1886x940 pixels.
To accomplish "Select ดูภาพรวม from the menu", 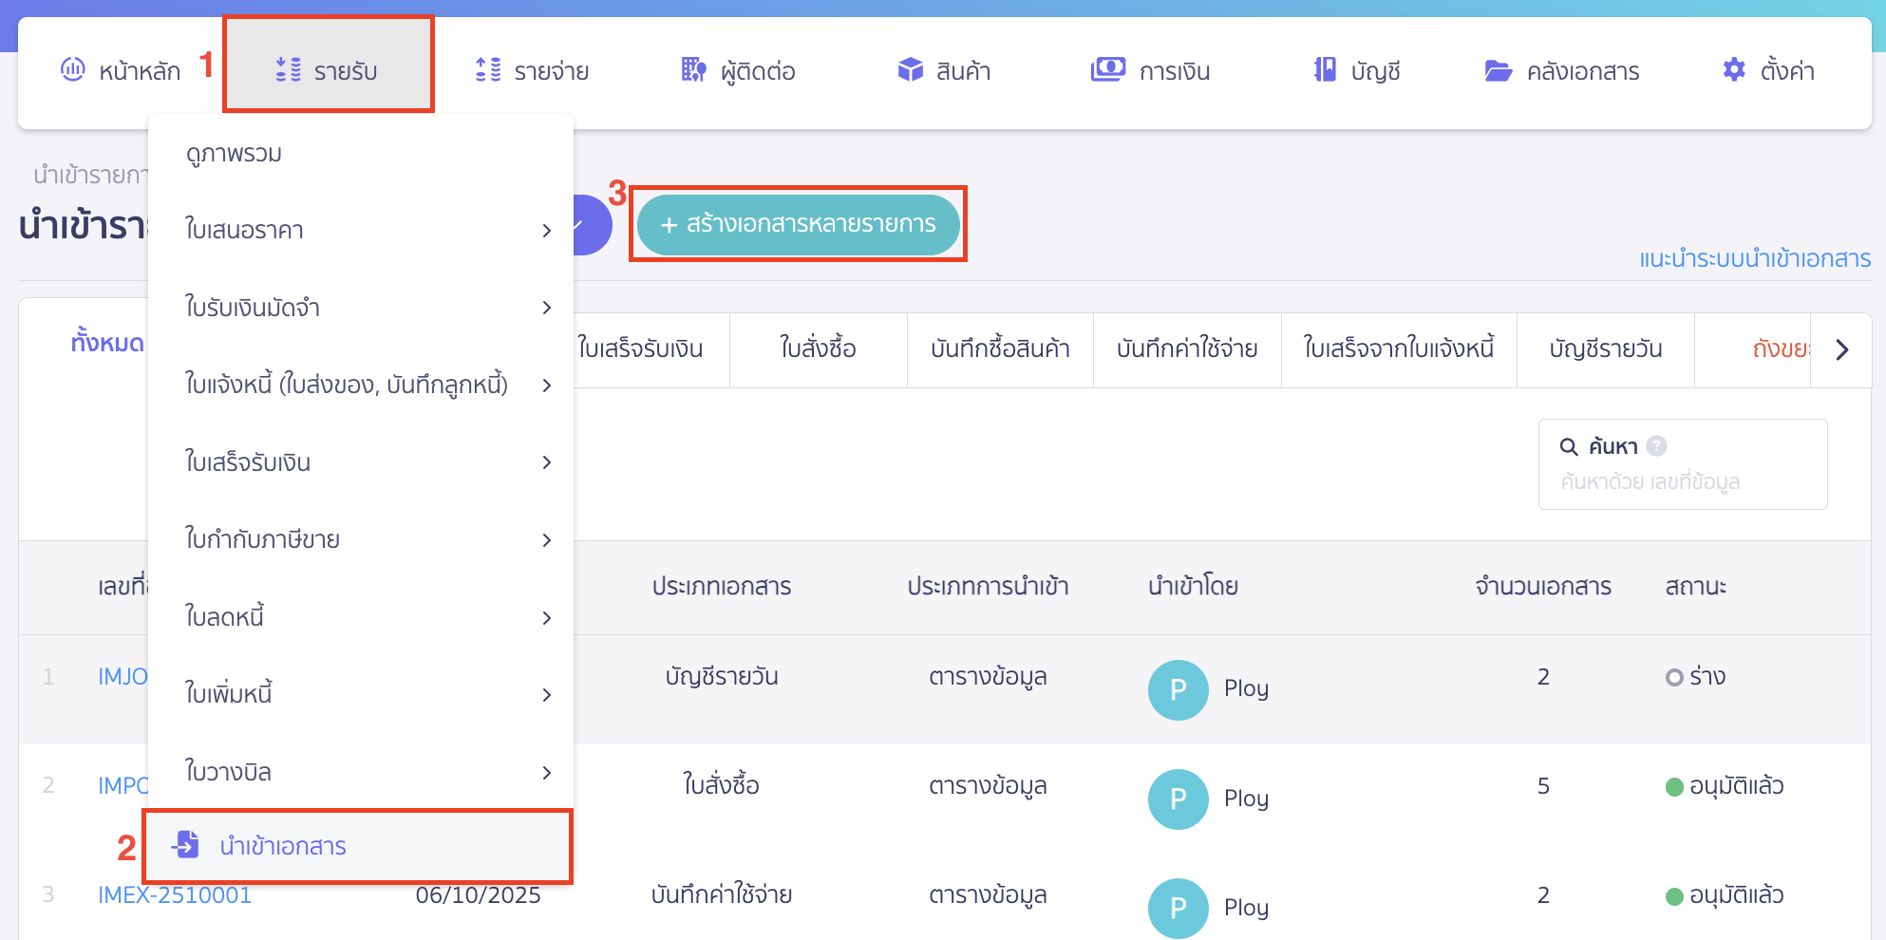I will point(233,153).
